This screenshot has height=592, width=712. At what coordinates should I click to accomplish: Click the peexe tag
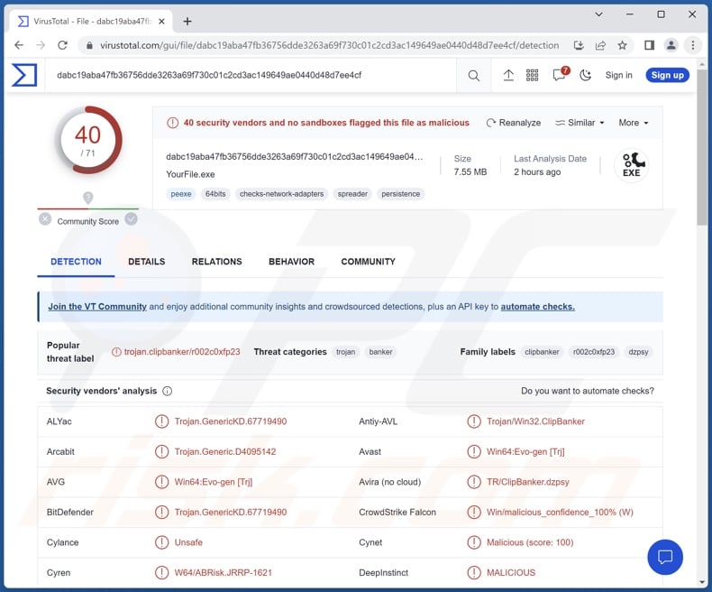tap(181, 194)
